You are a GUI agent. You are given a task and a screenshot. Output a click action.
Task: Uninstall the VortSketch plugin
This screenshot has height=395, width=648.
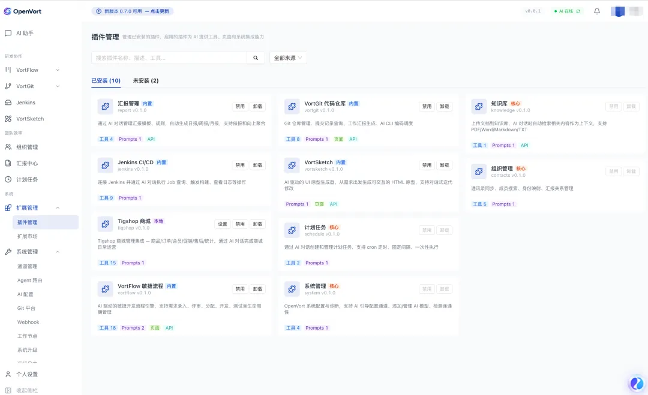click(444, 165)
